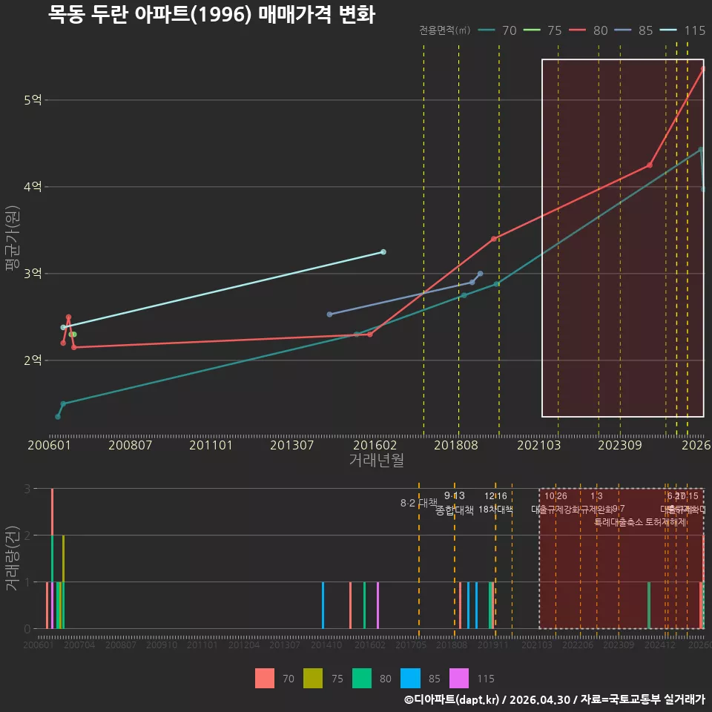Click the lowest teal point near 200601

click(58, 417)
